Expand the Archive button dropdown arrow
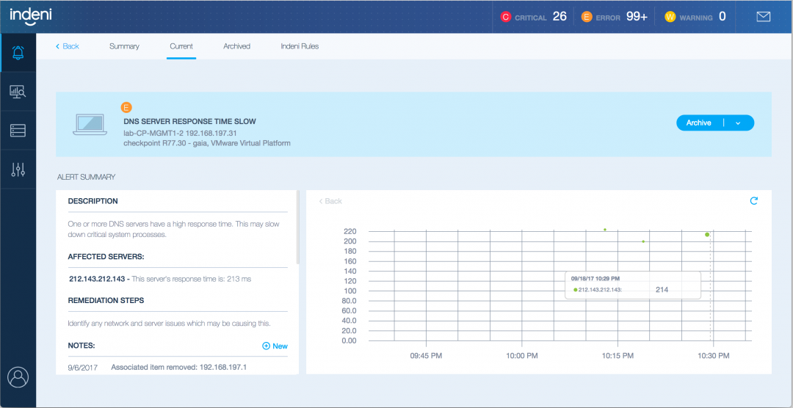 tap(738, 123)
